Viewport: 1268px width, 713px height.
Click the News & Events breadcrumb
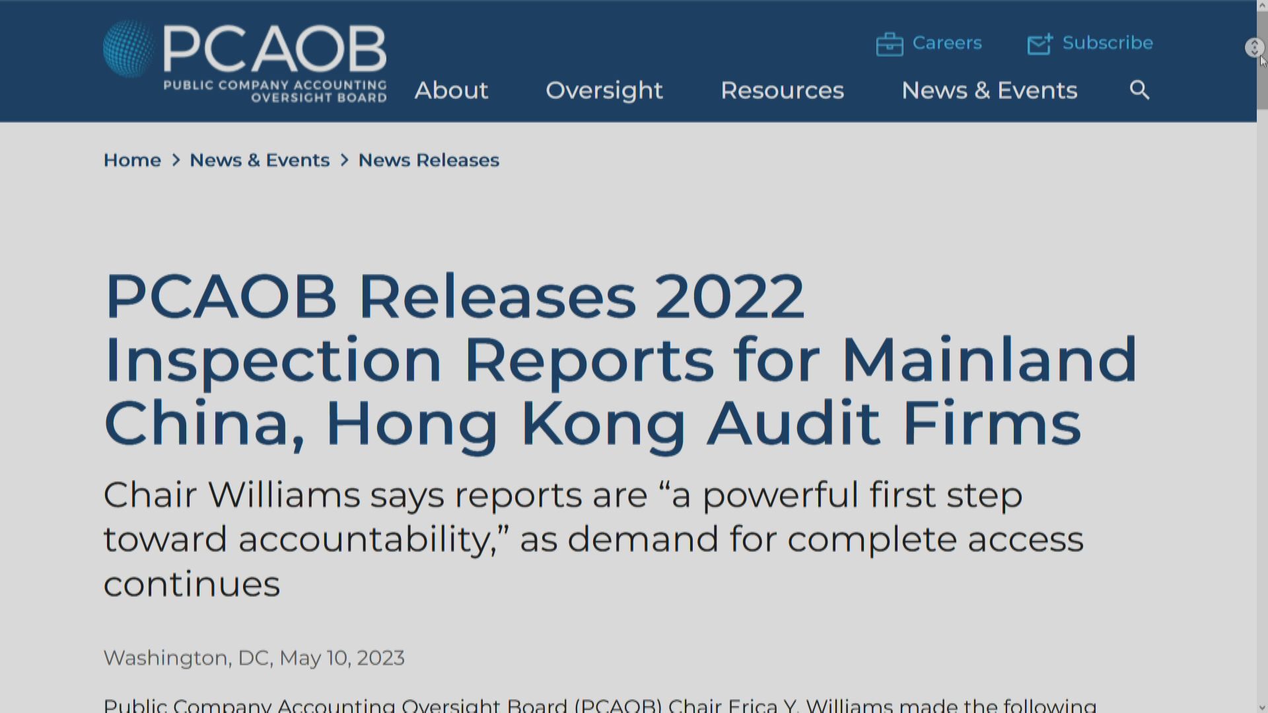260,160
